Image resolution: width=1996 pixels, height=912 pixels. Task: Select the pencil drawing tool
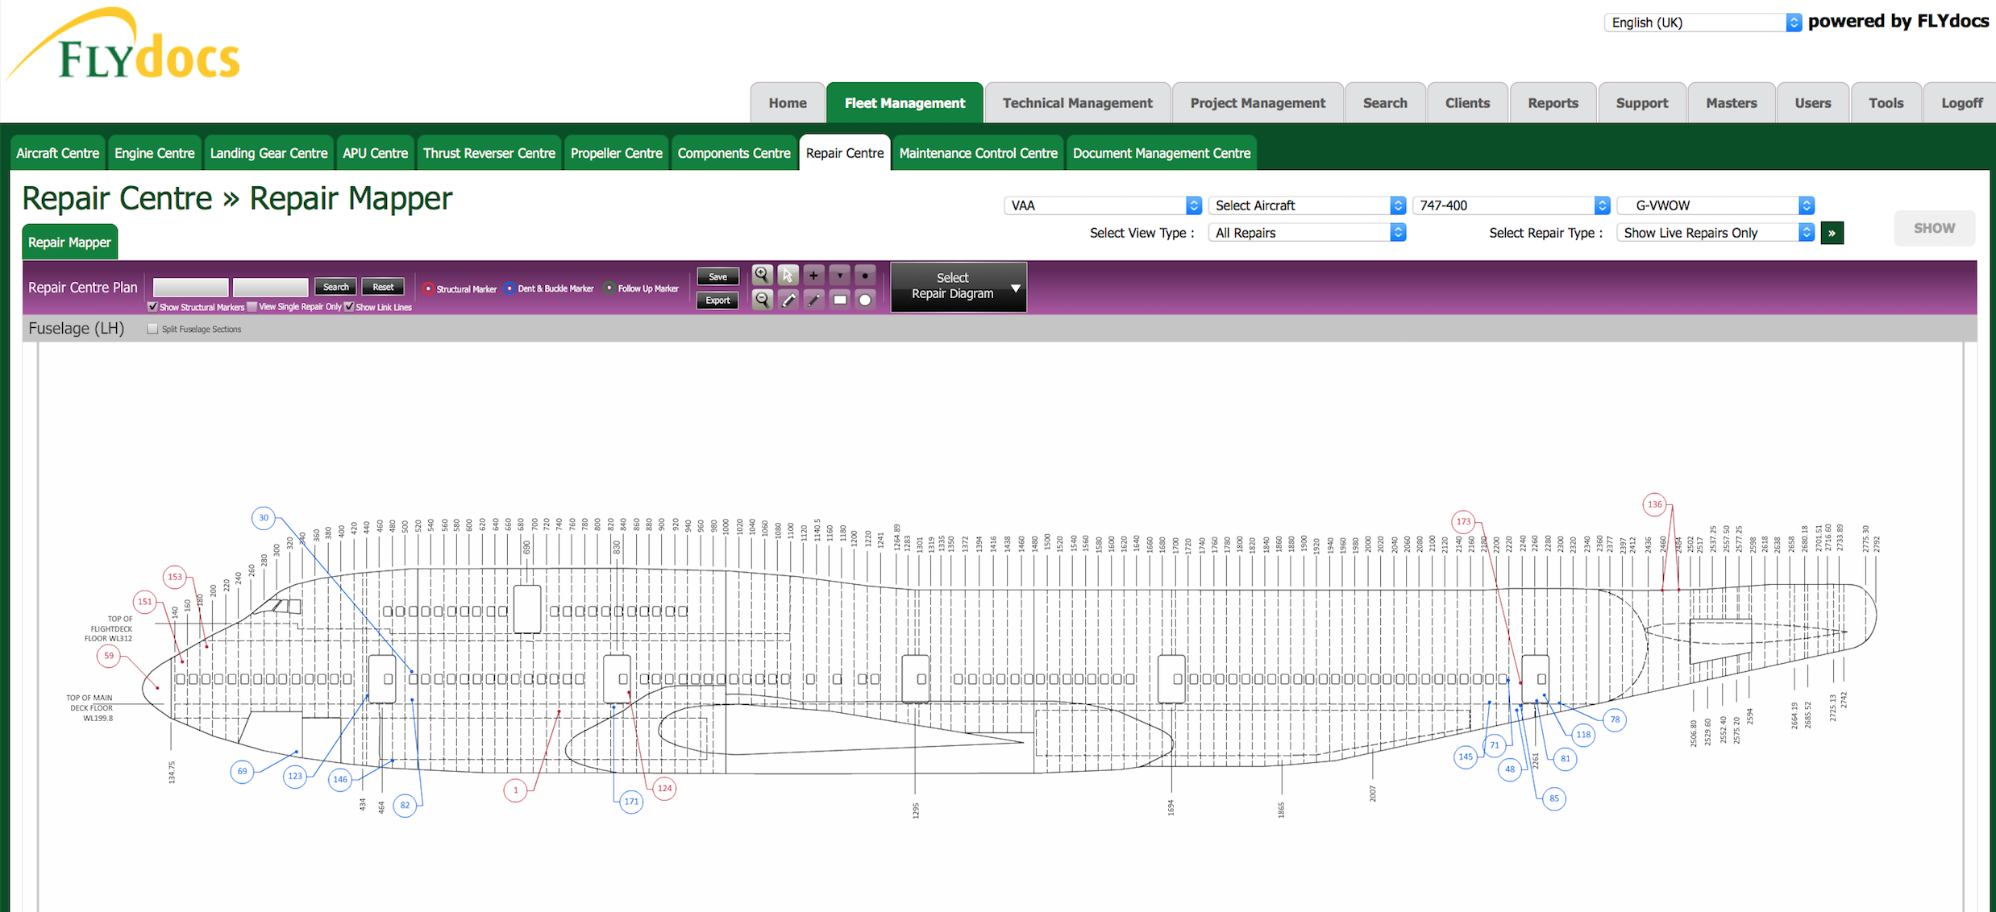(x=788, y=300)
